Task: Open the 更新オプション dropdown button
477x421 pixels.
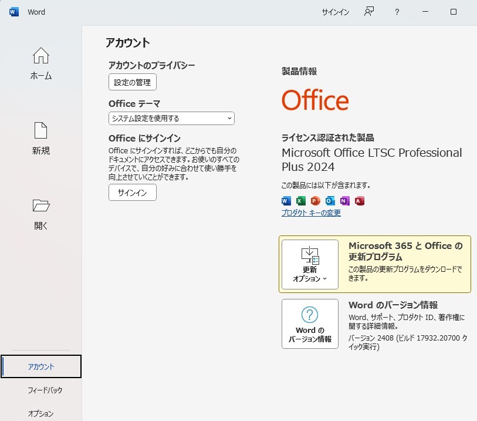Action: pyautogui.click(x=310, y=264)
